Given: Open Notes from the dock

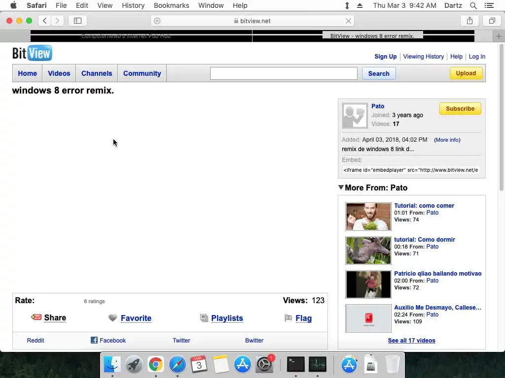Looking at the screenshot, I should (x=221, y=364).
